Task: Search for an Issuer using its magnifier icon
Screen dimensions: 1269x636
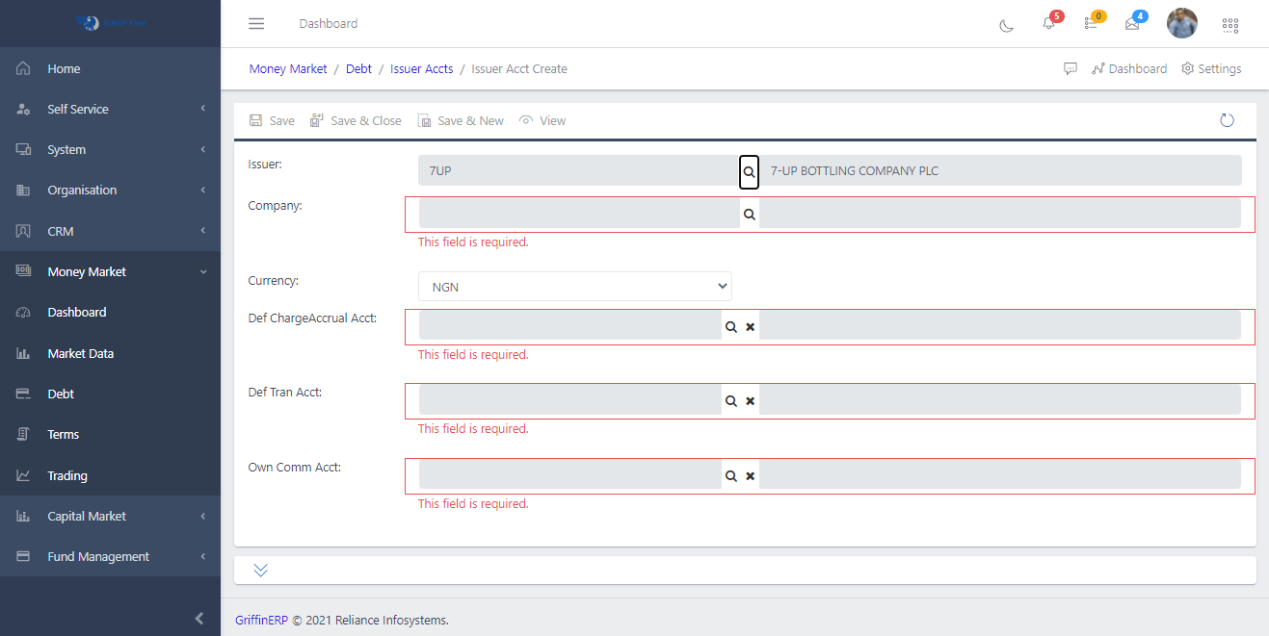Action: pyautogui.click(x=749, y=171)
